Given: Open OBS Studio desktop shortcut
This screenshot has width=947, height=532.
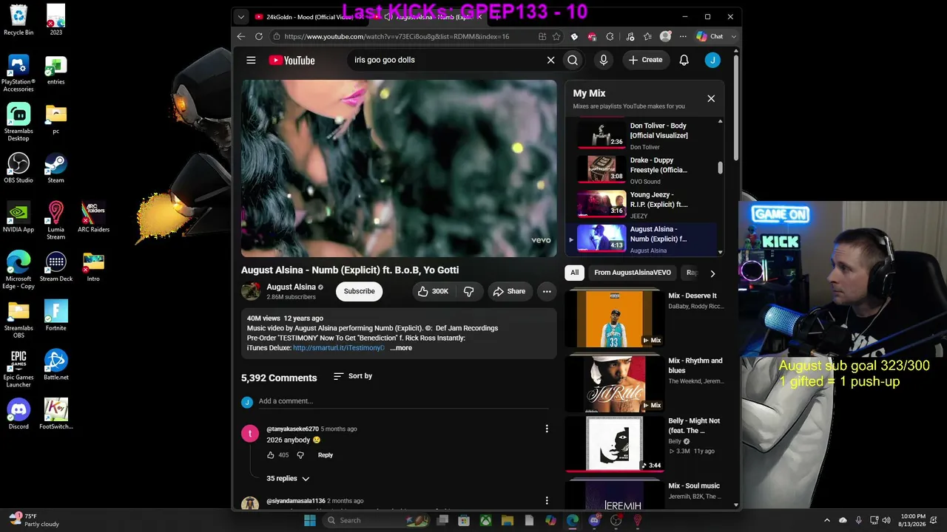Looking at the screenshot, I should [x=18, y=167].
